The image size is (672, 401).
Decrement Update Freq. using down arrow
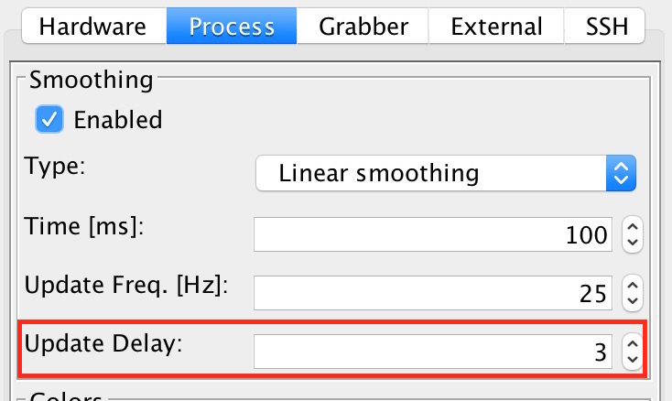(632, 300)
